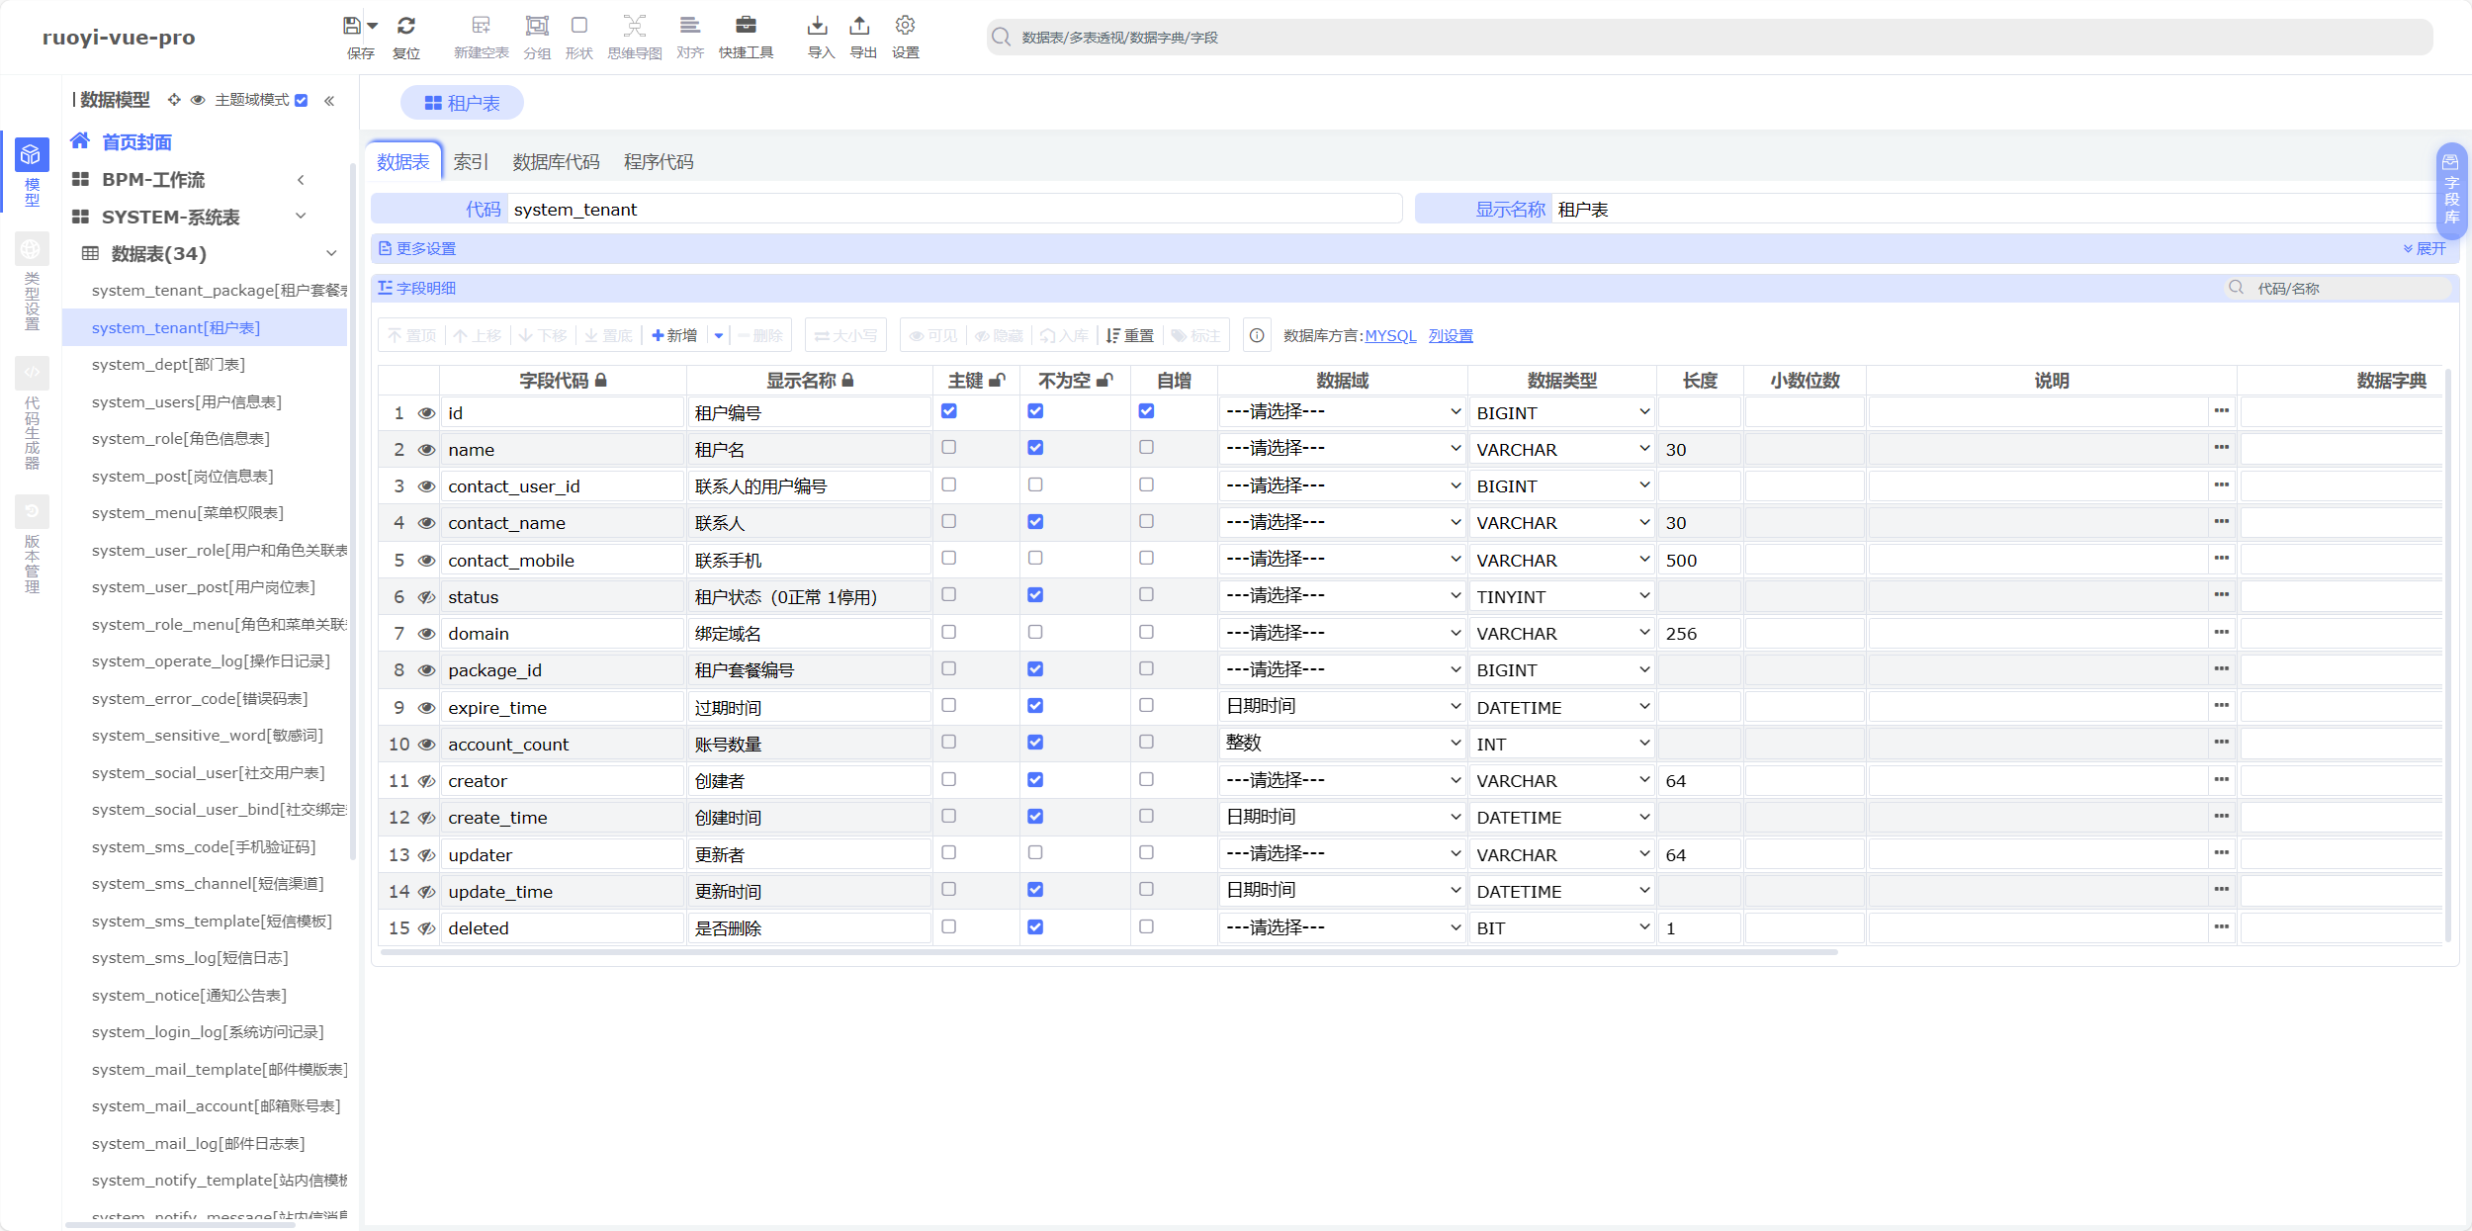2472x1231 pixels.
Task: Click the eye icon beside 数据模型 title
Action: (198, 100)
